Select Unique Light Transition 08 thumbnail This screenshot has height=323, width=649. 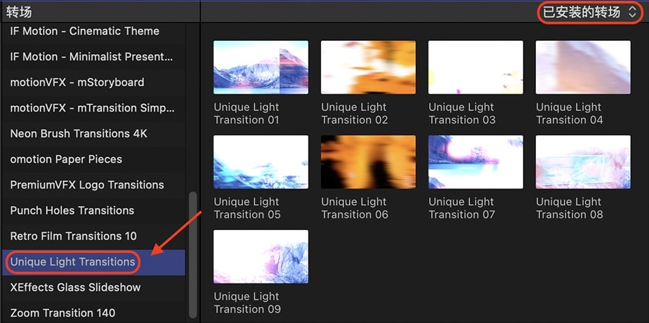coord(583,162)
